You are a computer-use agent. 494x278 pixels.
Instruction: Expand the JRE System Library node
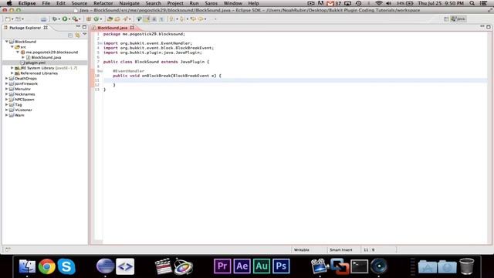12,68
